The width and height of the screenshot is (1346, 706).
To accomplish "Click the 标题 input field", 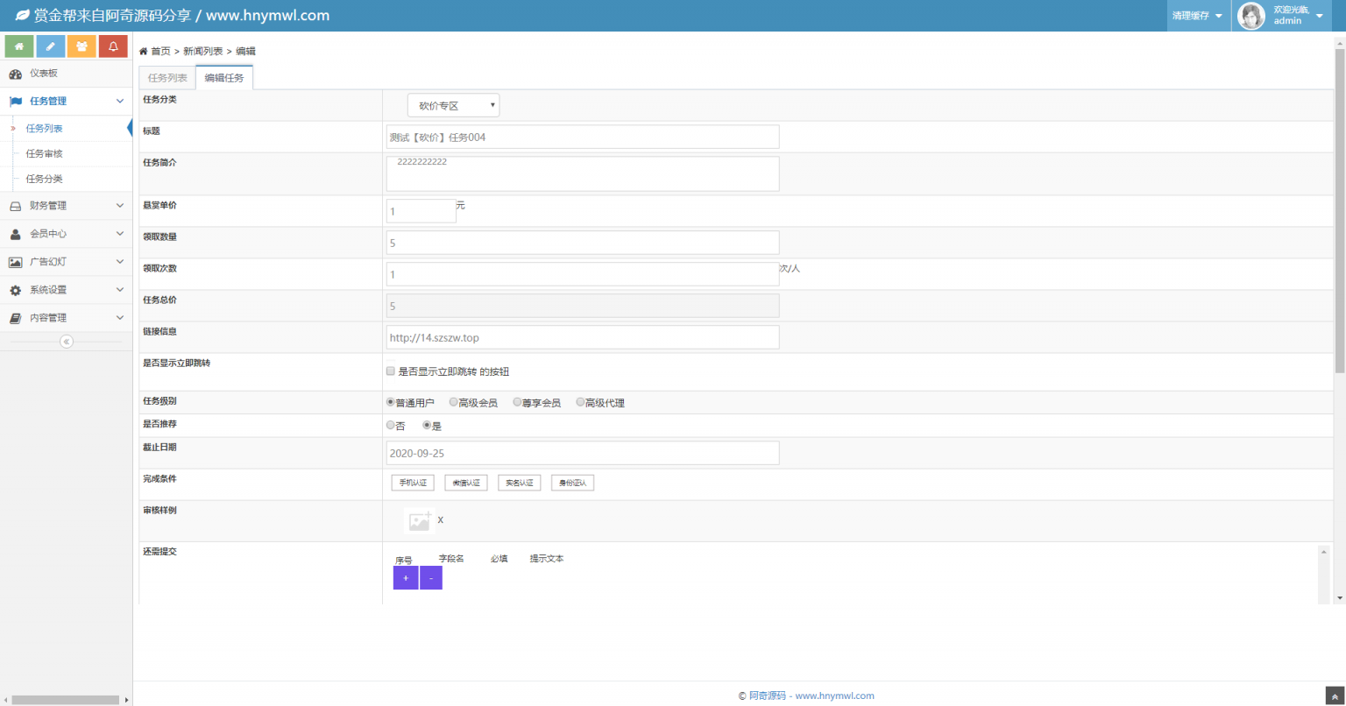I will pyautogui.click(x=583, y=138).
